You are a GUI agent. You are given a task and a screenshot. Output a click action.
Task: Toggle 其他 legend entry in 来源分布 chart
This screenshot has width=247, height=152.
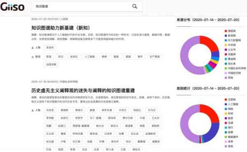tap(229, 78)
